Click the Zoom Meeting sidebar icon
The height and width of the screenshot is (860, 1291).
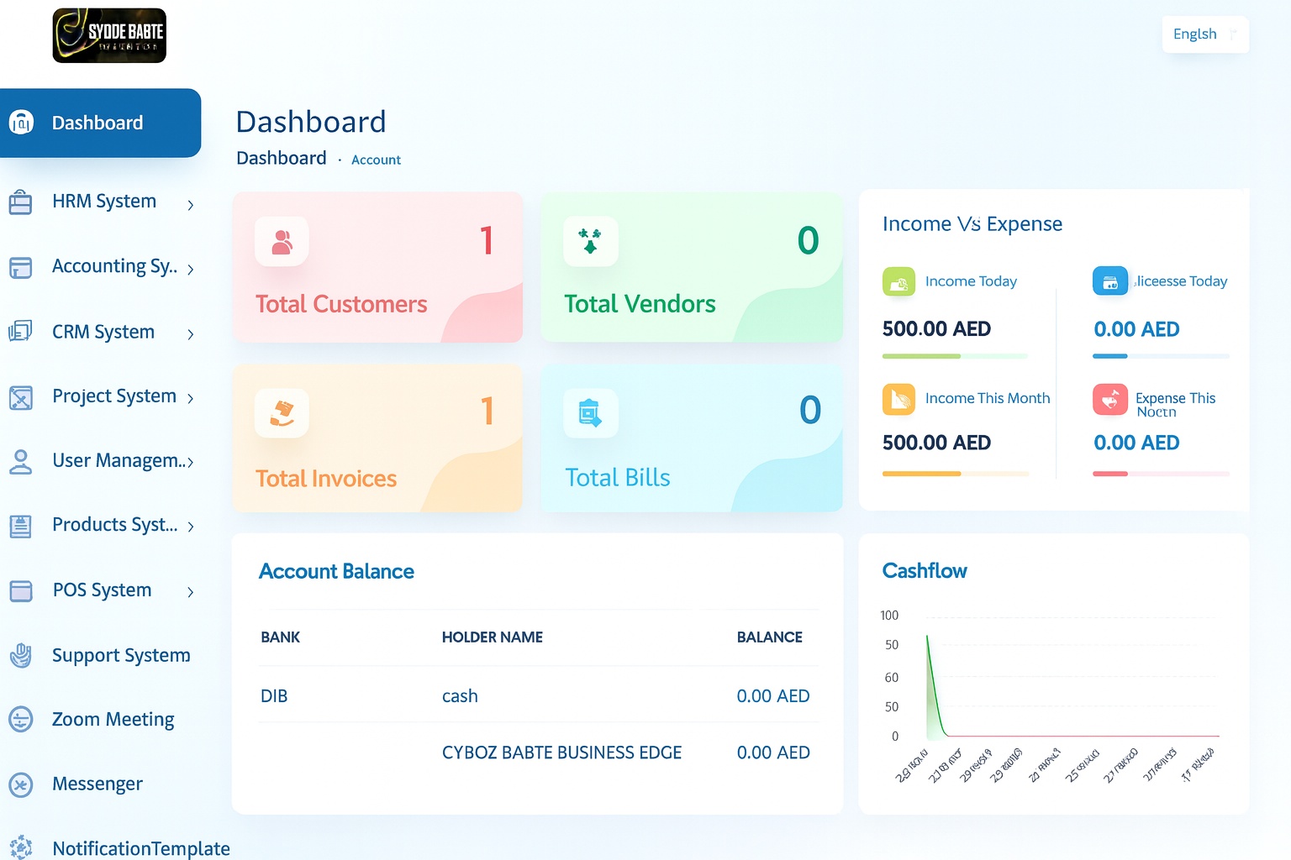click(x=21, y=720)
